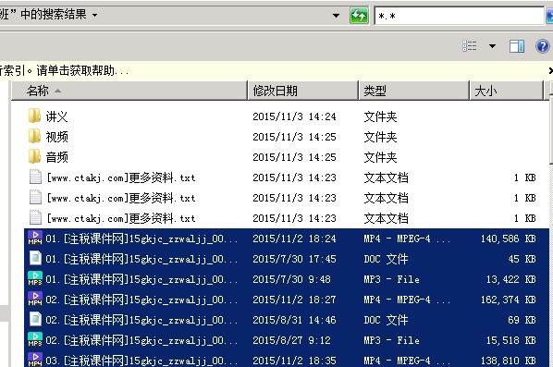Select the 音频 folder name
The height and width of the screenshot is (367, 553).
point(56,157)
